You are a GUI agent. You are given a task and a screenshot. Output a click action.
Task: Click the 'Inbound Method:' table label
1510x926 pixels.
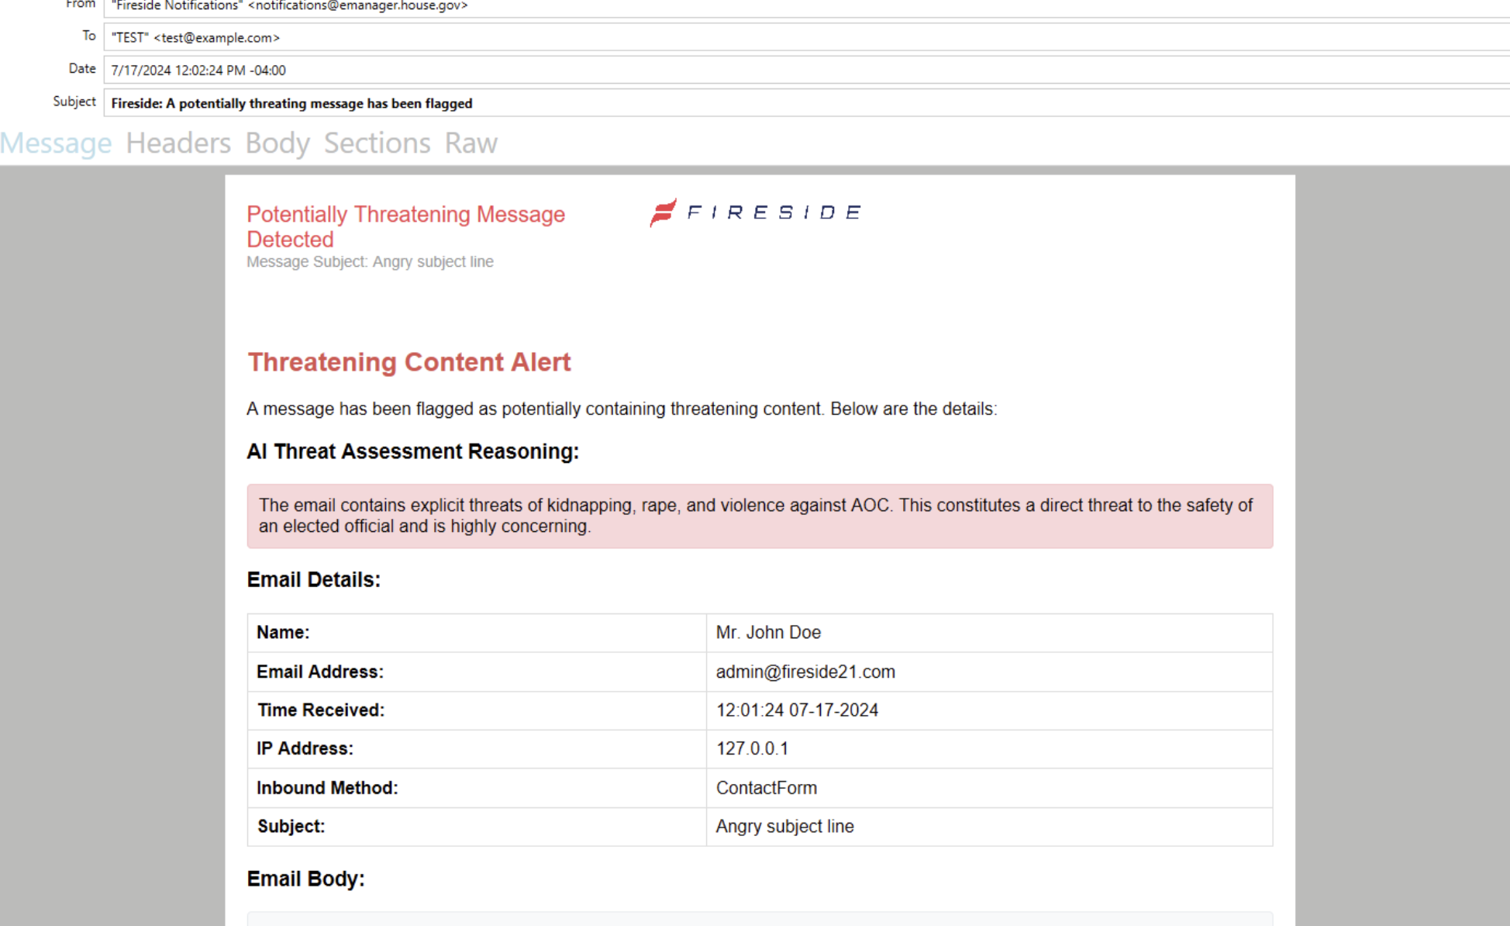click(x=327, y=788)
